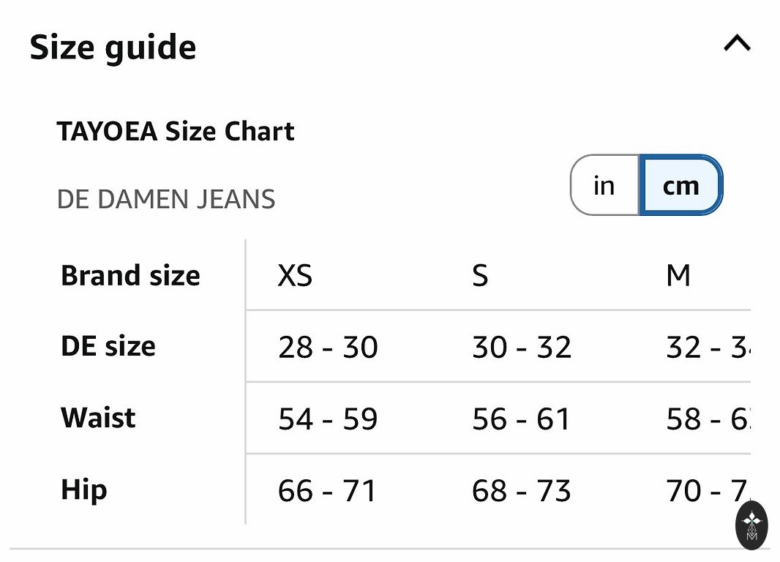780x562 pixels.
Task: Click the Size guide heading
Action: coord(113,48)
